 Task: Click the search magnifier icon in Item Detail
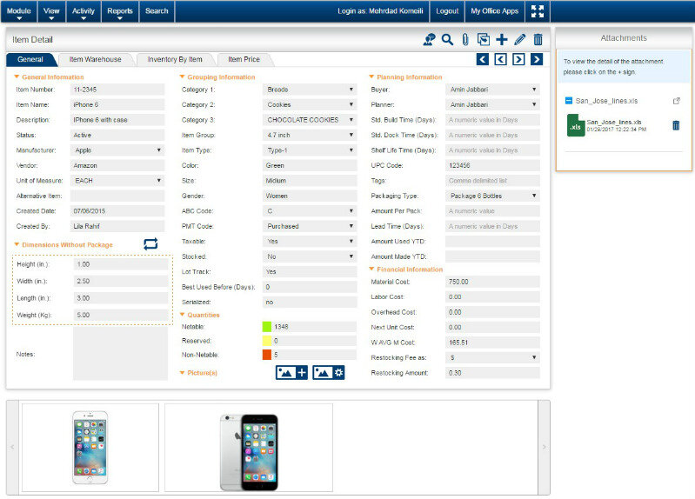tap(447, 39)
